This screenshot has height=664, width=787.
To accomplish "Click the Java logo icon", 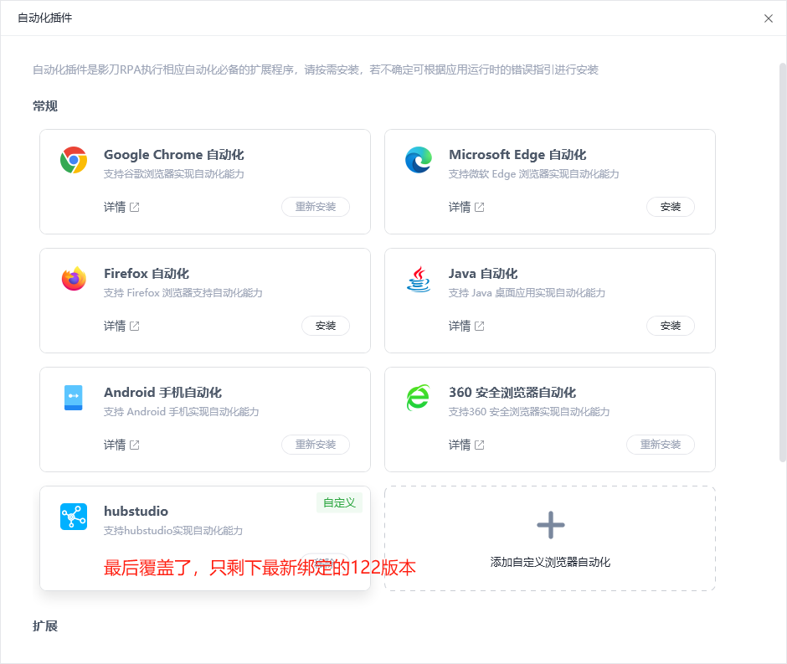I will point(419,279).
